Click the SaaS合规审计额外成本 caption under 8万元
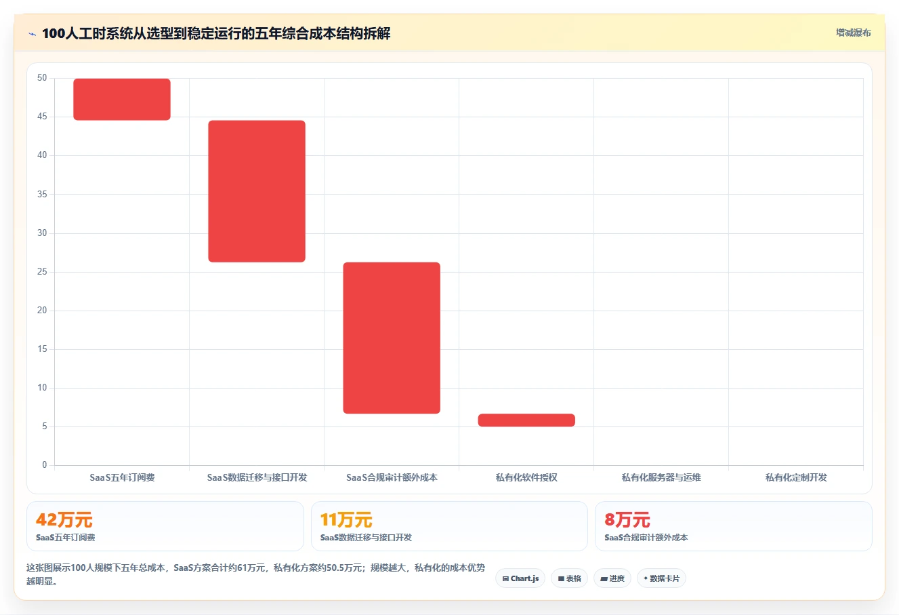This screenshot has height=615, width=899. tap(646, 538)
